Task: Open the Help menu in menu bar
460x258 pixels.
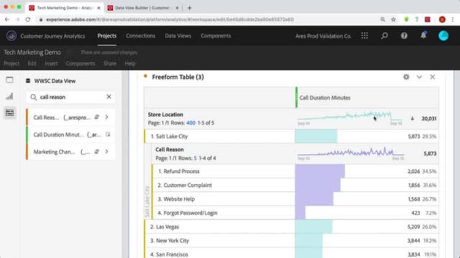Action: click(x=130, y=63)
